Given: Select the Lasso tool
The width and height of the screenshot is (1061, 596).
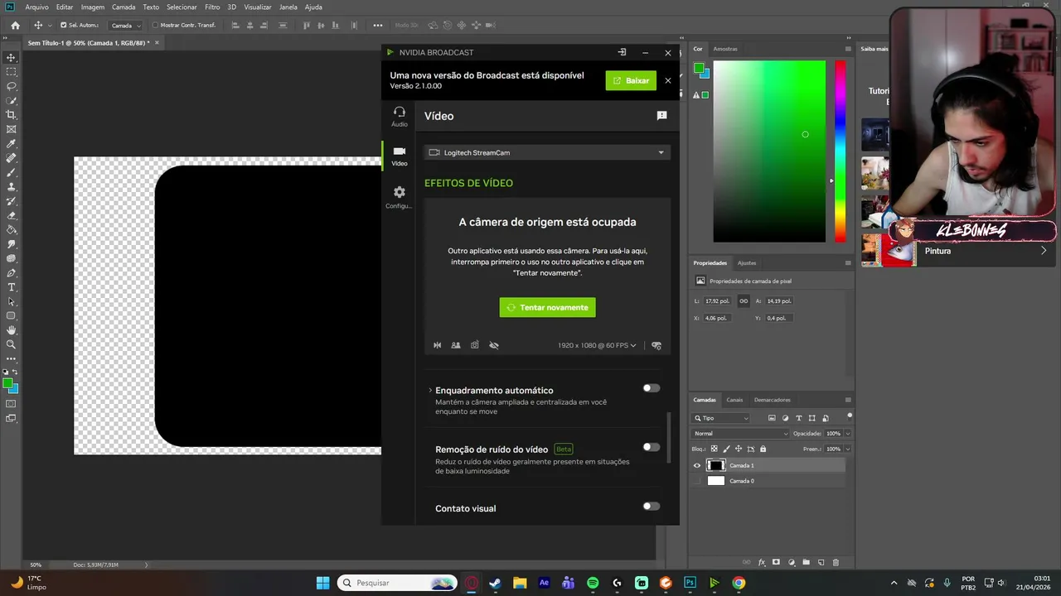Looking at the screenshot, I should (x=11, y=86).
